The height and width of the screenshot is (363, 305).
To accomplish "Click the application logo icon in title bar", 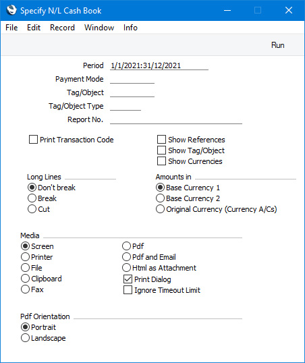I will 11,10.
